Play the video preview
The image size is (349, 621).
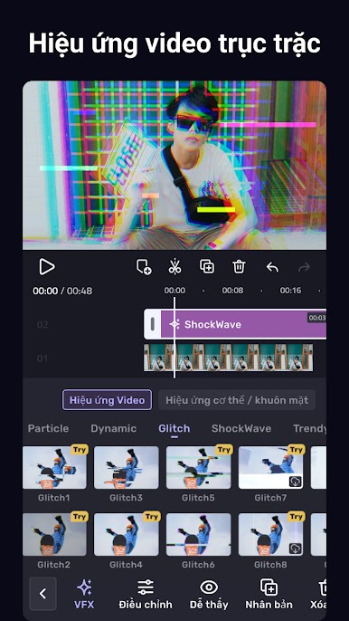click(47, 266)
